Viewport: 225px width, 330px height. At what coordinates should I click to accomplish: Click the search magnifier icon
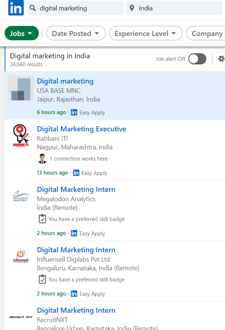33,8
